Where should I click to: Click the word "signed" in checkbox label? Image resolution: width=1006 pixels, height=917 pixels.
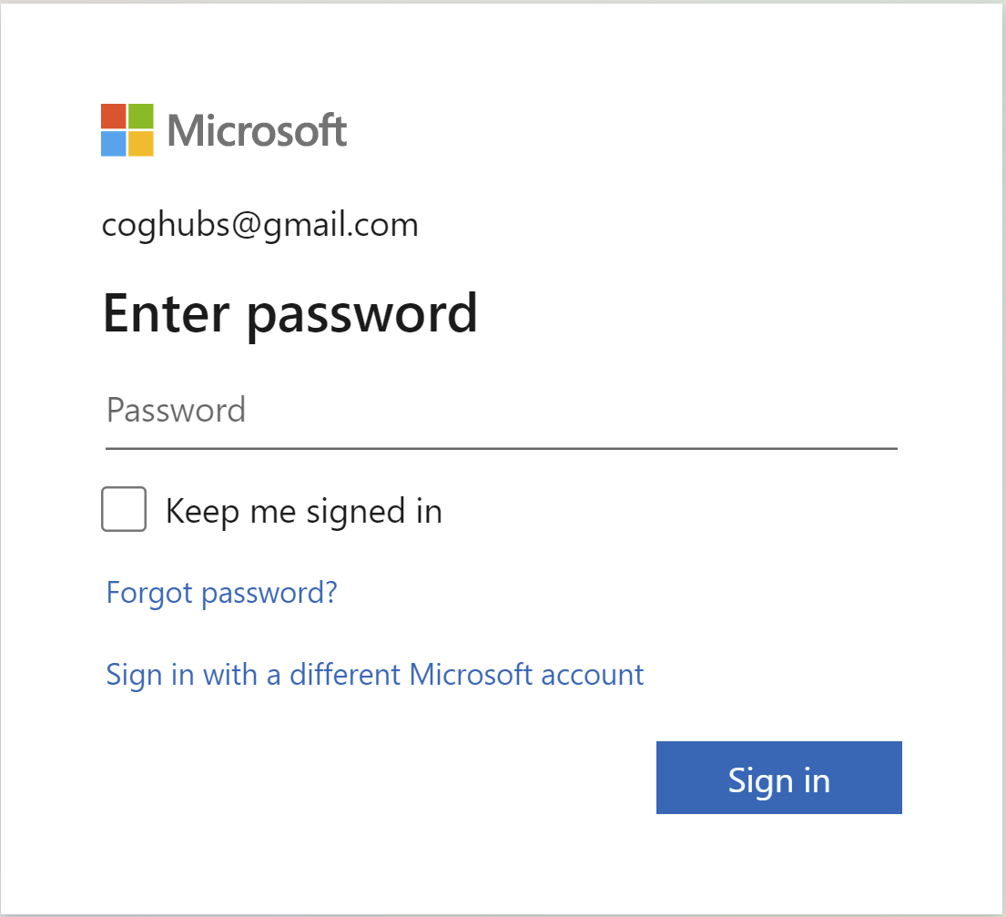pos(356,512)
